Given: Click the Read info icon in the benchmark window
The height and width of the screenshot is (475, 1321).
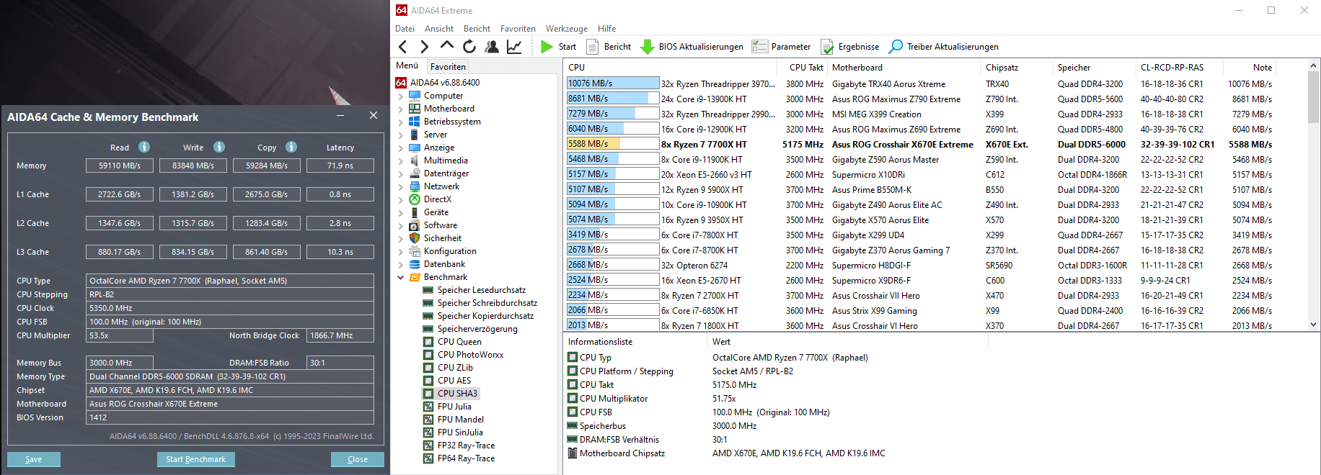Looking at the screenshot, I should [144, 147].
